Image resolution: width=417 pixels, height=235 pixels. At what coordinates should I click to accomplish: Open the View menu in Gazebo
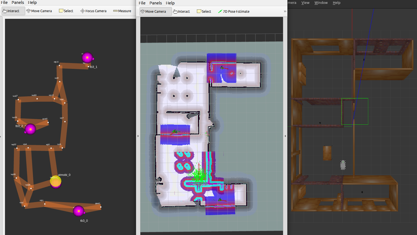pos(305,3)
